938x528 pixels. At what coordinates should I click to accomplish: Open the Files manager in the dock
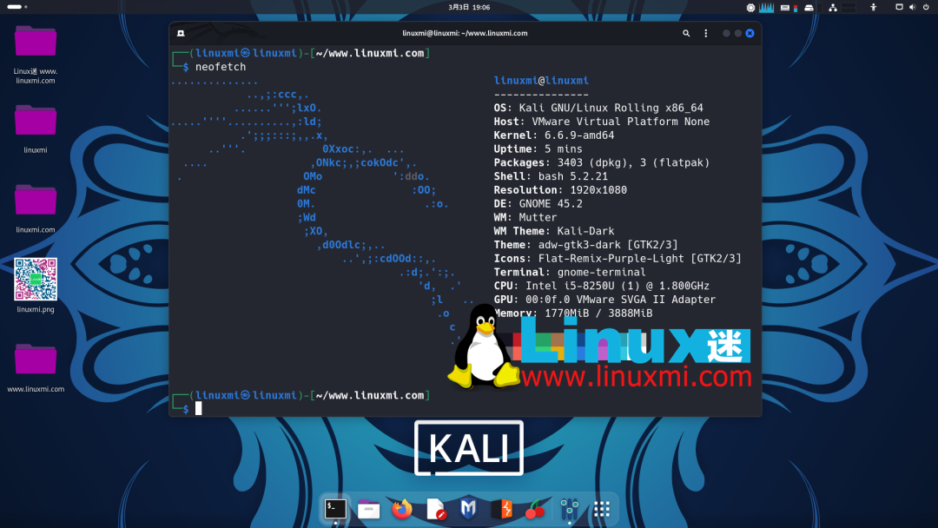[x=368, y=510]
